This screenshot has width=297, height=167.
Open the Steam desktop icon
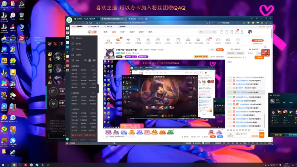coord(13,153)
